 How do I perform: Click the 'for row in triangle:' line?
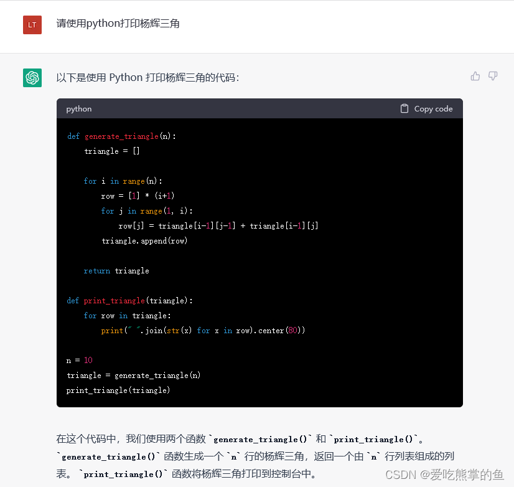click(127, 316)
